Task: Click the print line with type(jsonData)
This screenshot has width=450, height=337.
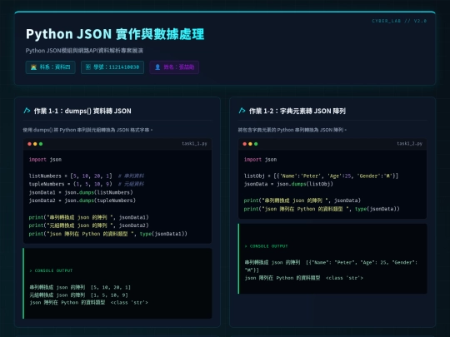Action: click(322, 209)
